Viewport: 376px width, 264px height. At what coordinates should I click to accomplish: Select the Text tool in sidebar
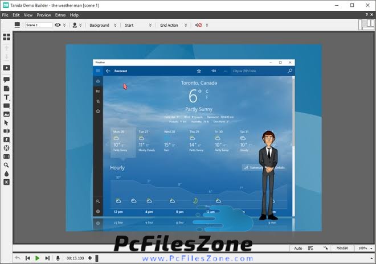(7, 97)
